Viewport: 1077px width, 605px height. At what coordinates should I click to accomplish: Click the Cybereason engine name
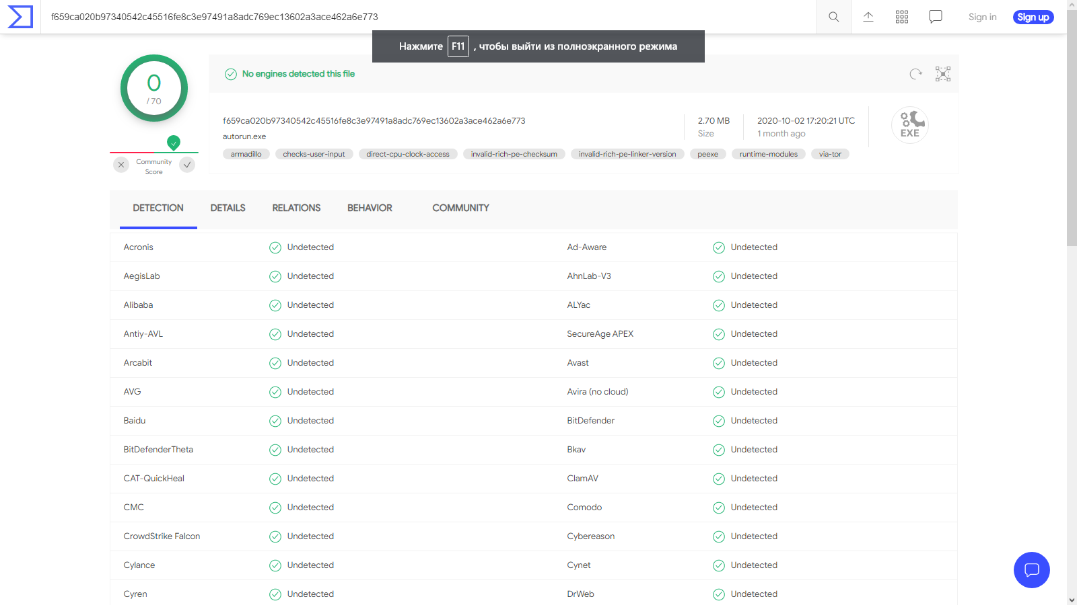590,536
